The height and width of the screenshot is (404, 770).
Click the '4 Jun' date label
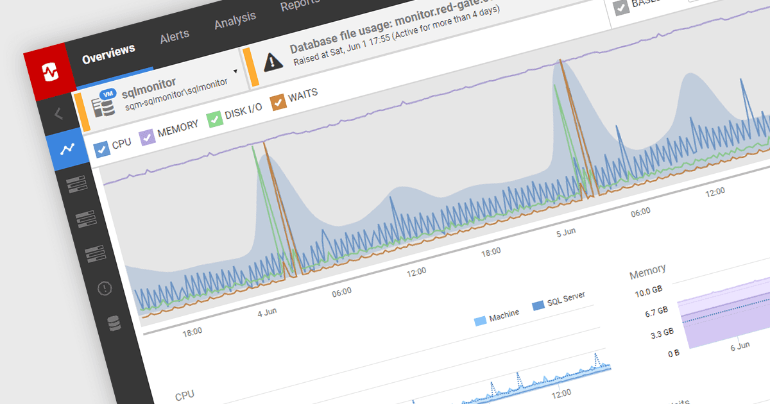tap(267, 312)
